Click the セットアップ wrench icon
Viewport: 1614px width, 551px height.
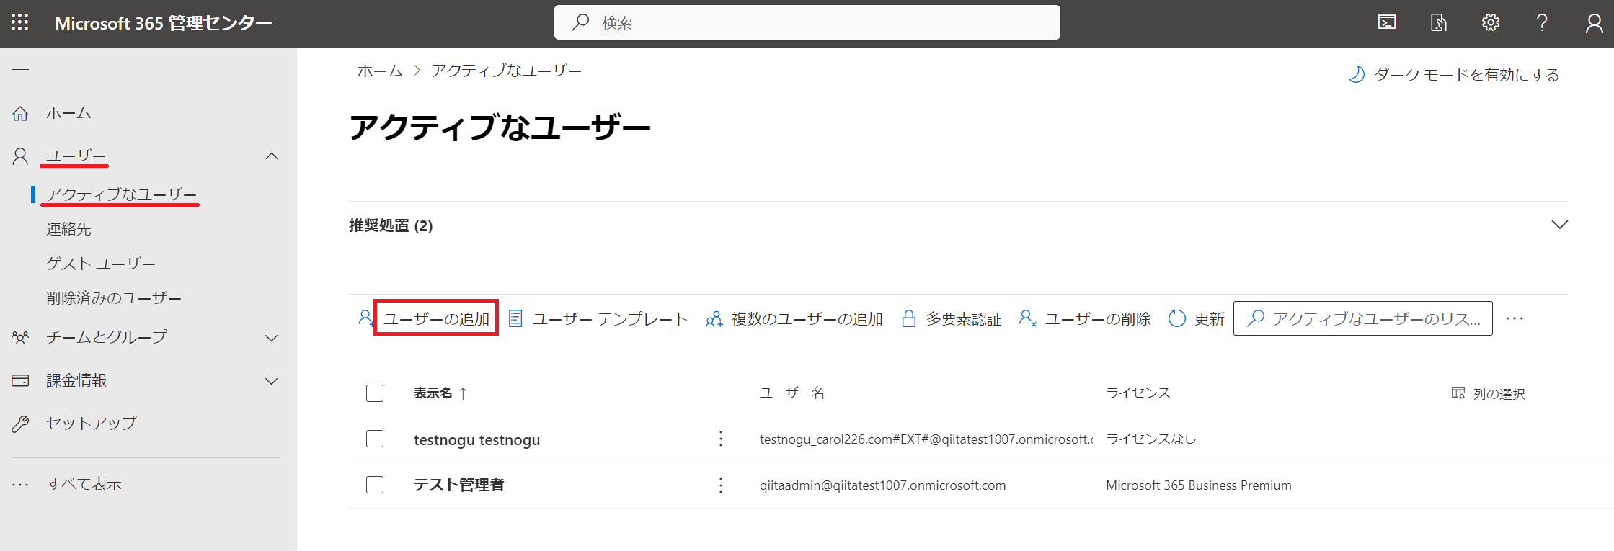pos(20,424)
